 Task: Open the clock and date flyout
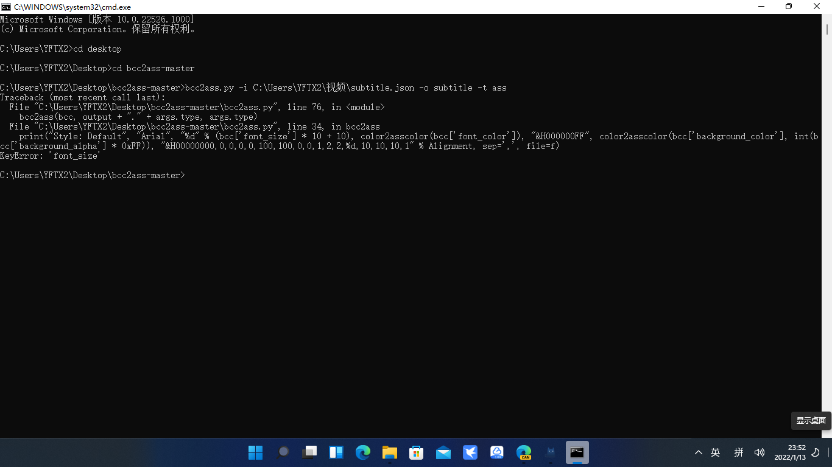coord(790,452)
